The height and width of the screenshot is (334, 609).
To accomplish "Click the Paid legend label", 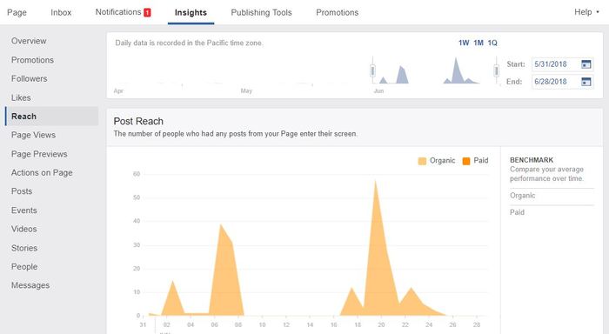I will [481, 160].
